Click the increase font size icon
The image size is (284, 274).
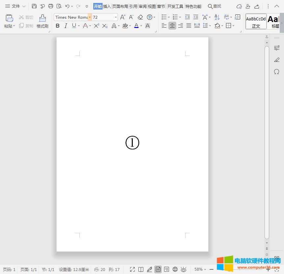(123, 17)
